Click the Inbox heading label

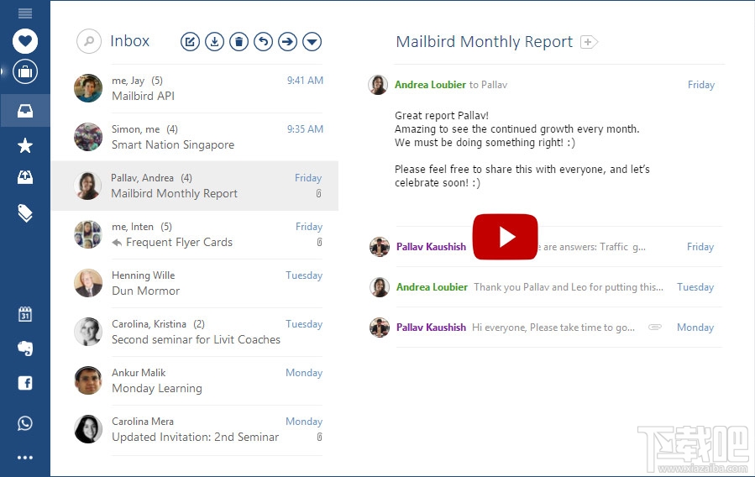(x=129, y=41)
